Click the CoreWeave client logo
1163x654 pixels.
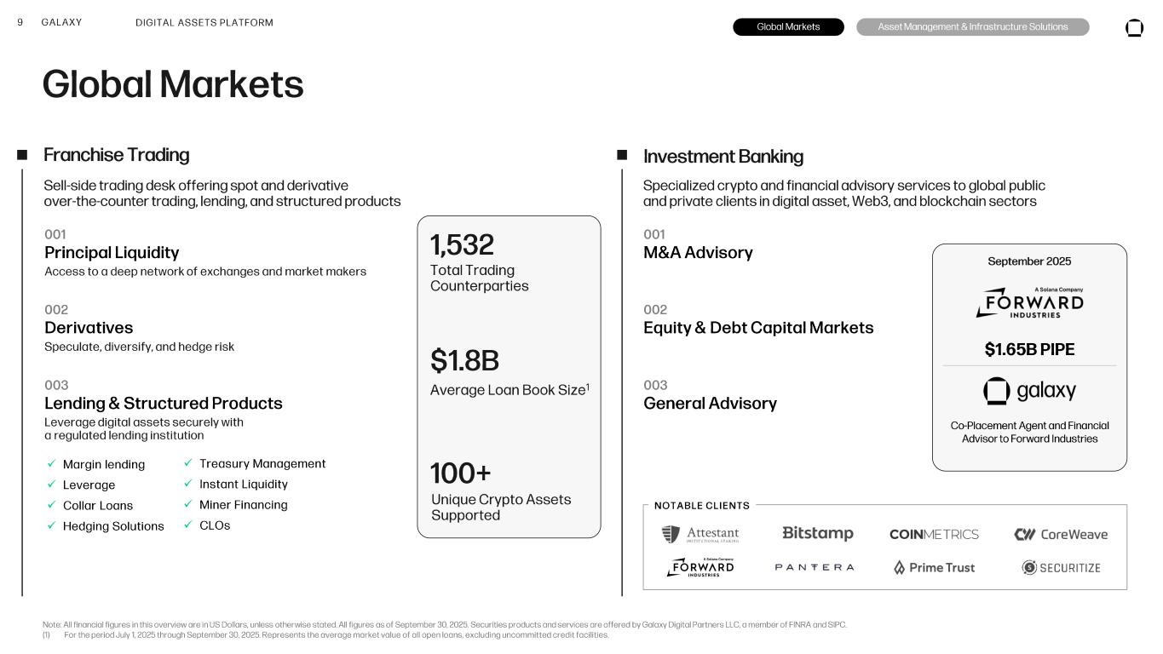(x=1061, y=535)
